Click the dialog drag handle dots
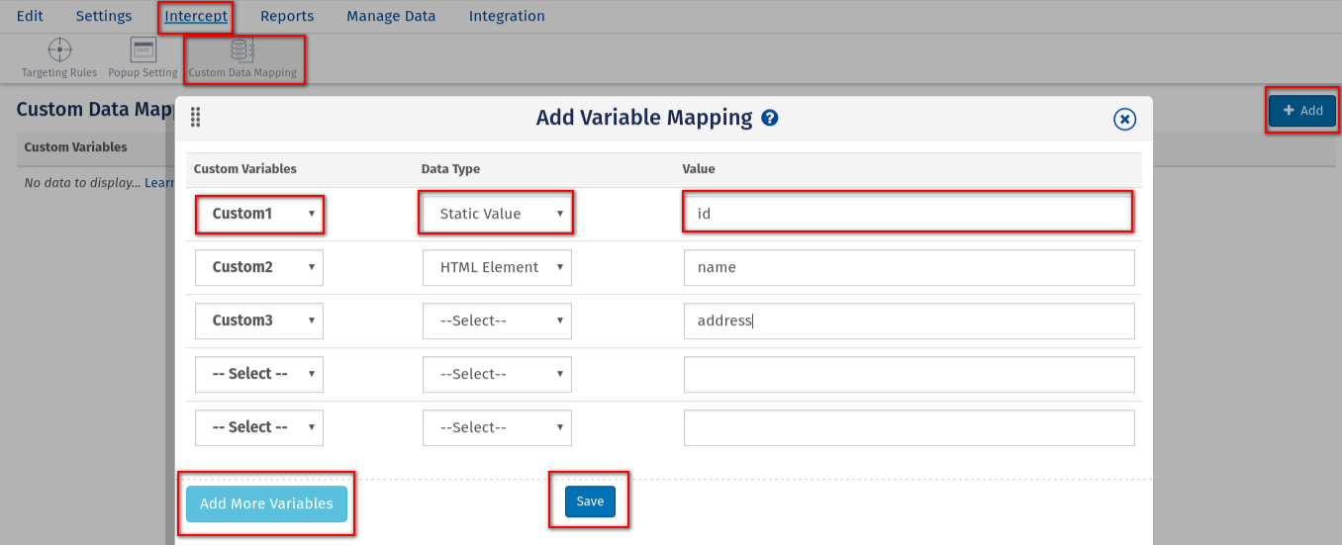The height and width of the screenshot is (545, 1342). pyautogui.click(x=196, y=117)
